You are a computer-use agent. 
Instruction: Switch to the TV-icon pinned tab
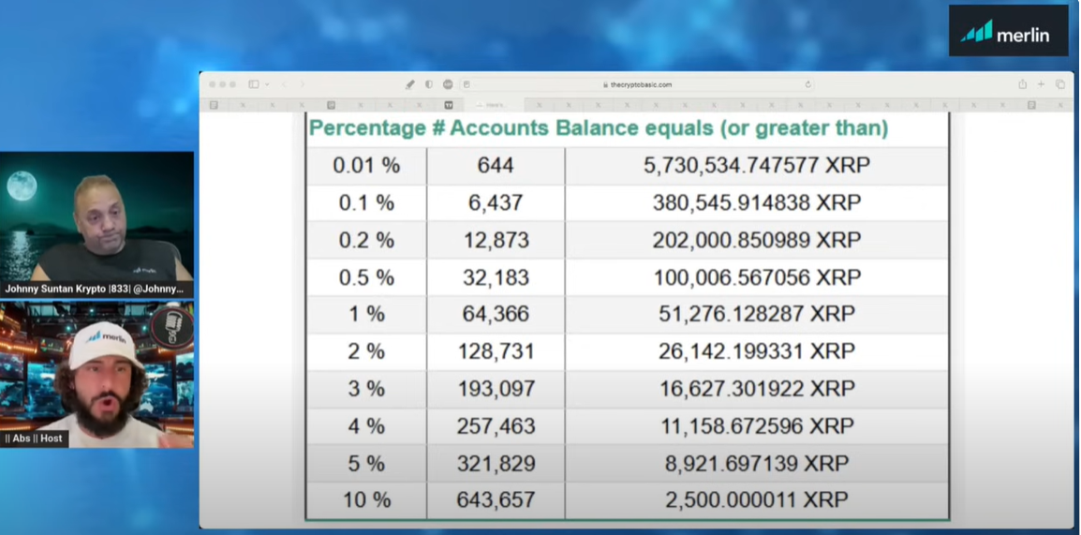[x=449, y=105]
